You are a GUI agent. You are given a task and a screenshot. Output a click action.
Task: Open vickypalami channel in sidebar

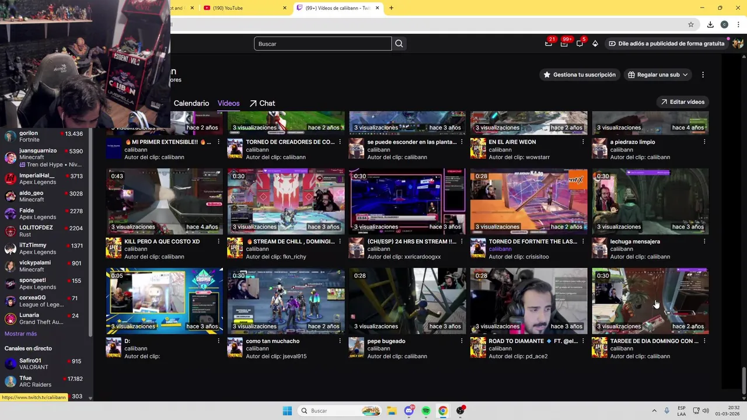click(x=44, y=266)
